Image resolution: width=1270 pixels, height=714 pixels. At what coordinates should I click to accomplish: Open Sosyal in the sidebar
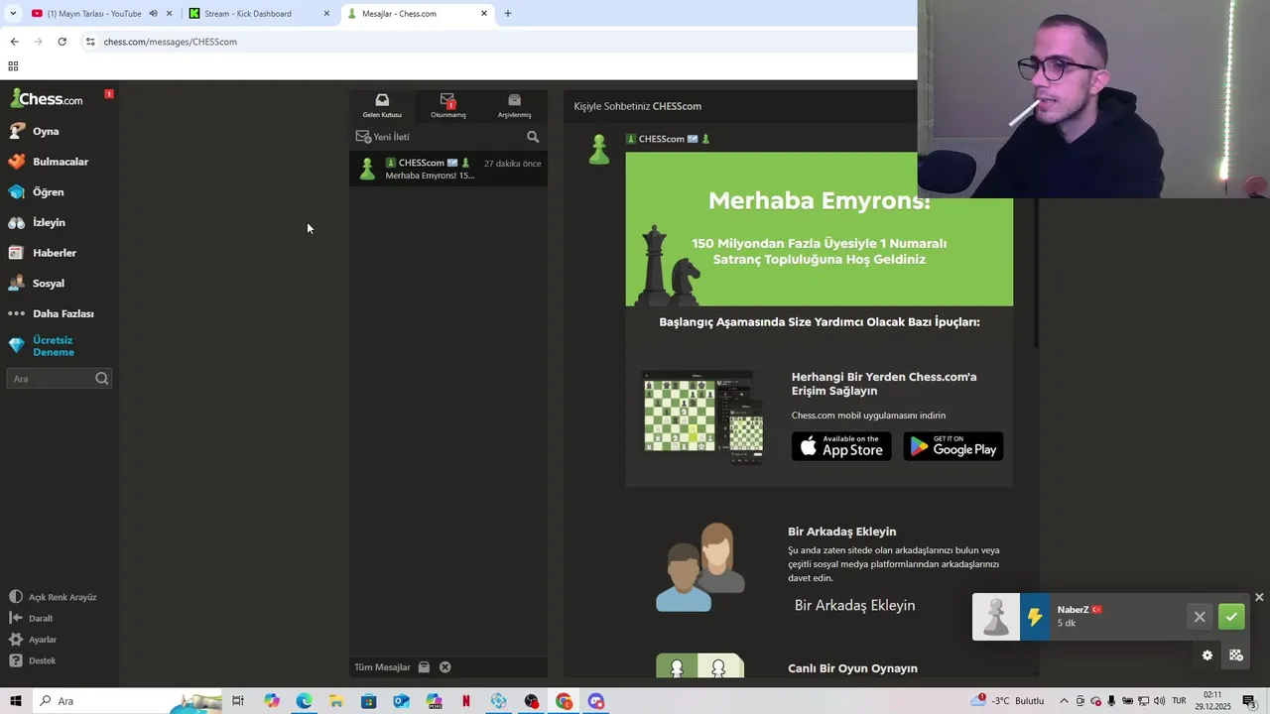[x=36, y=284]
